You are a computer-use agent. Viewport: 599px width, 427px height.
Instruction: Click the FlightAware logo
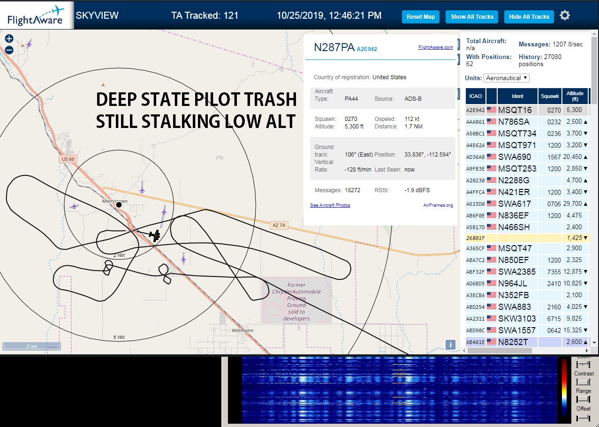pos(37,15)
